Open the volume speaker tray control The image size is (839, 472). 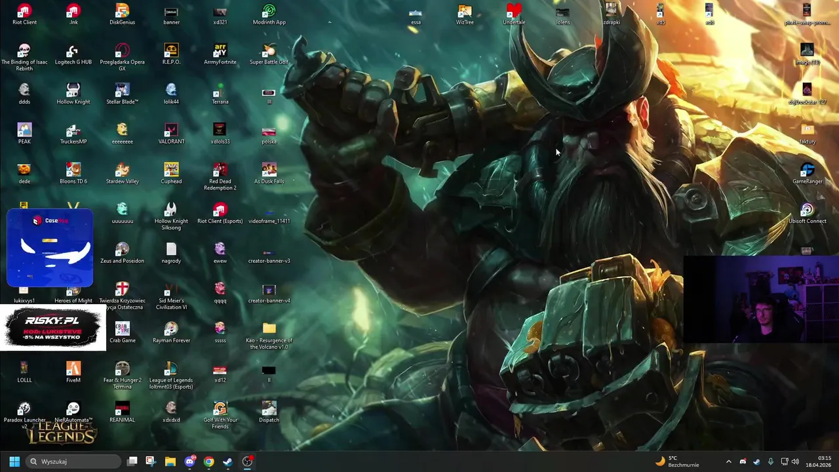[795, 462]
